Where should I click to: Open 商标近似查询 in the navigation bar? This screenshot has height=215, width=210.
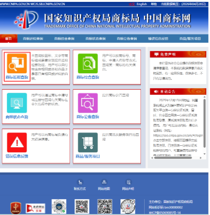(33, 38)
